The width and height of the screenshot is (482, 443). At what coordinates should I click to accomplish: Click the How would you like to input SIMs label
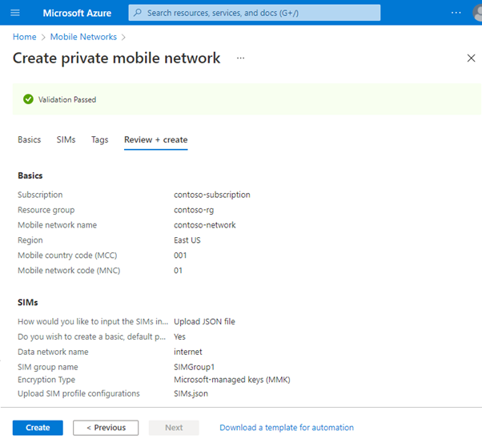click(93, 321)
